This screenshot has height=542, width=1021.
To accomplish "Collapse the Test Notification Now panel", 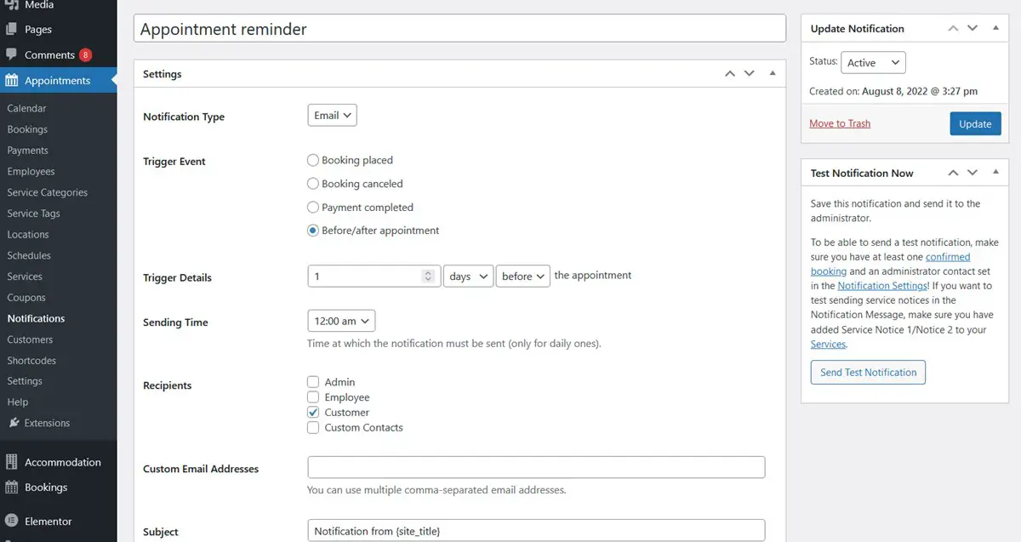I will [995, 173].
